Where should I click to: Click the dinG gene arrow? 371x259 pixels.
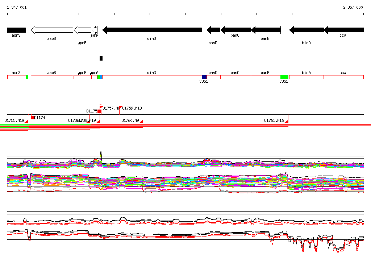(152, 30)
